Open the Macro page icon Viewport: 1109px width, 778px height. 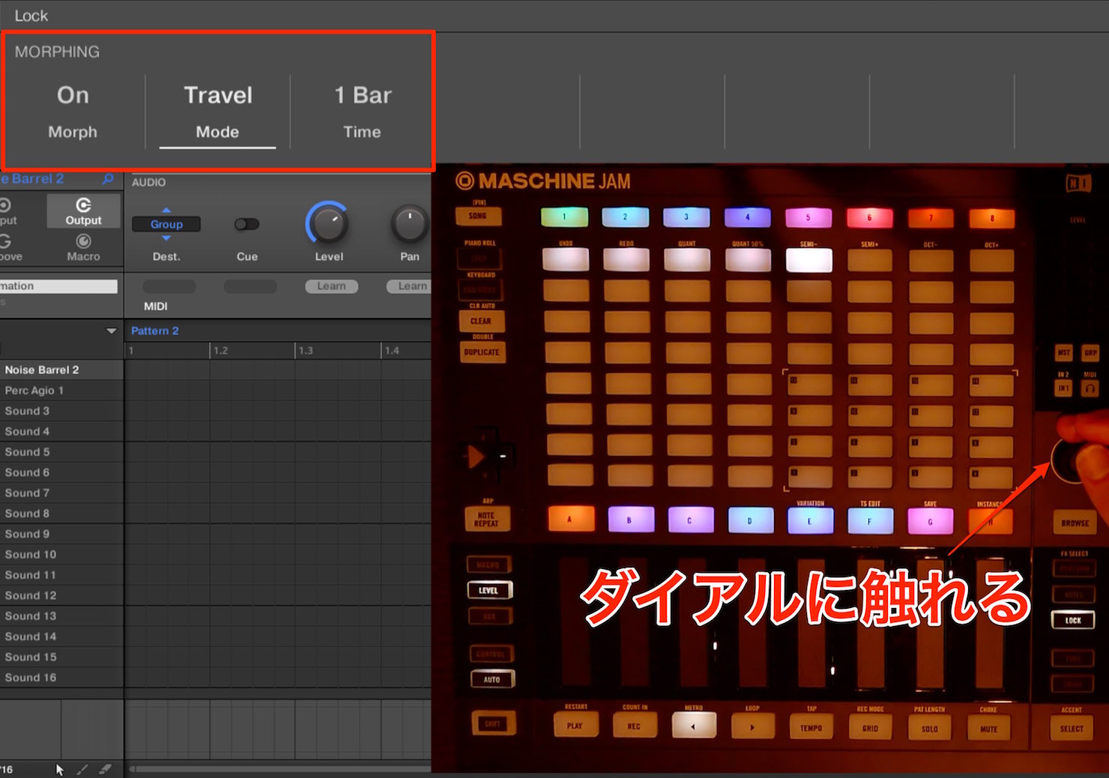(83, 241)
